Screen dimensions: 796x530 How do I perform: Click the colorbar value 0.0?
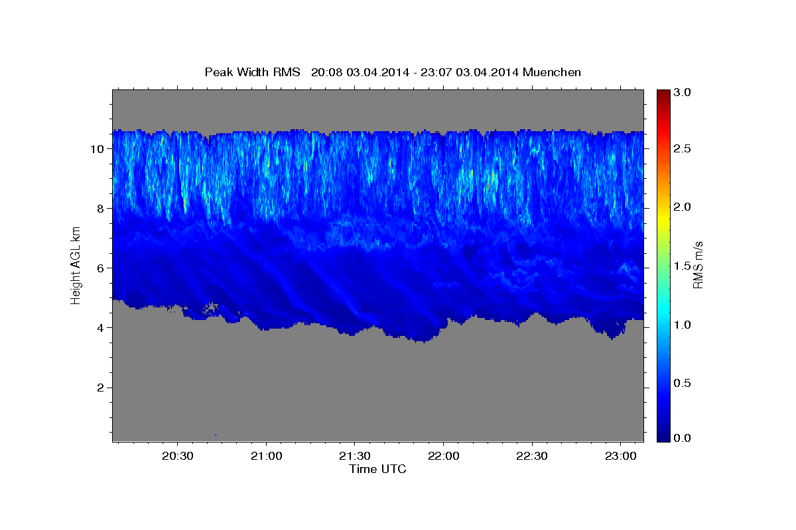click(x=683, y=439)
